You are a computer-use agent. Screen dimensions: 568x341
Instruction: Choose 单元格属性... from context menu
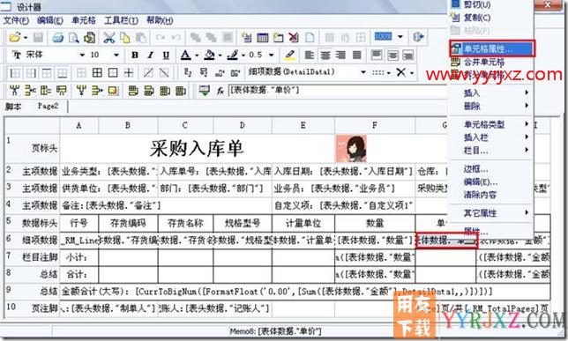click(x=492, y=48)
